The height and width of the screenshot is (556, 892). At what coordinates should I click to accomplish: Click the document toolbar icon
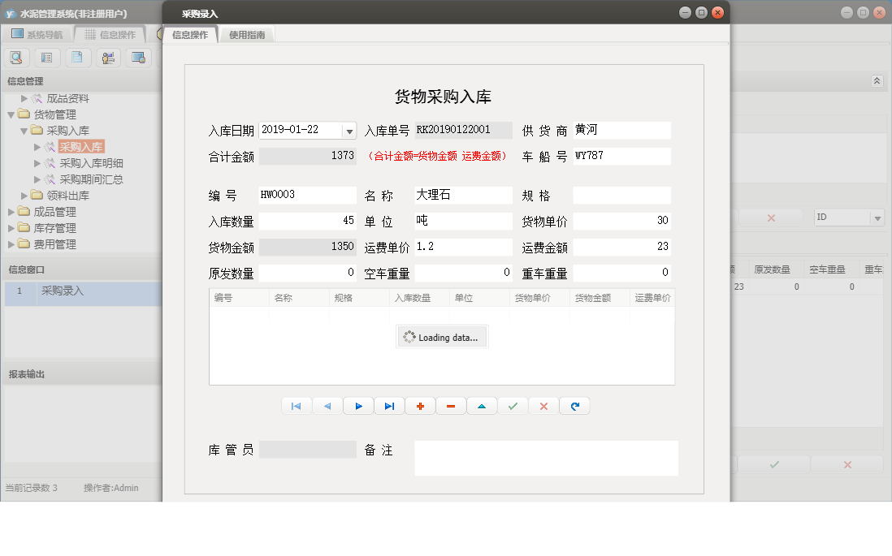(x=77, y=58)
